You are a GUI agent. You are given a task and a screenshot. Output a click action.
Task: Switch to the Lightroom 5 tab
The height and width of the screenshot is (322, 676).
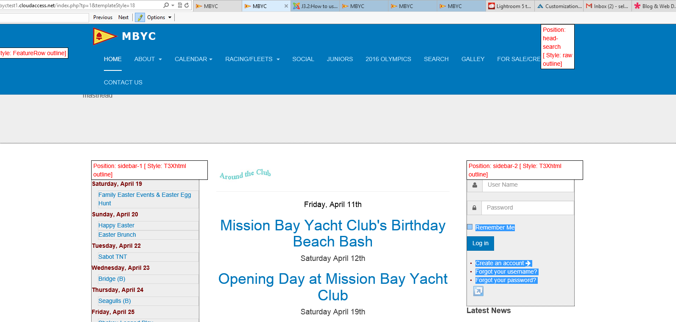[510, 6]
